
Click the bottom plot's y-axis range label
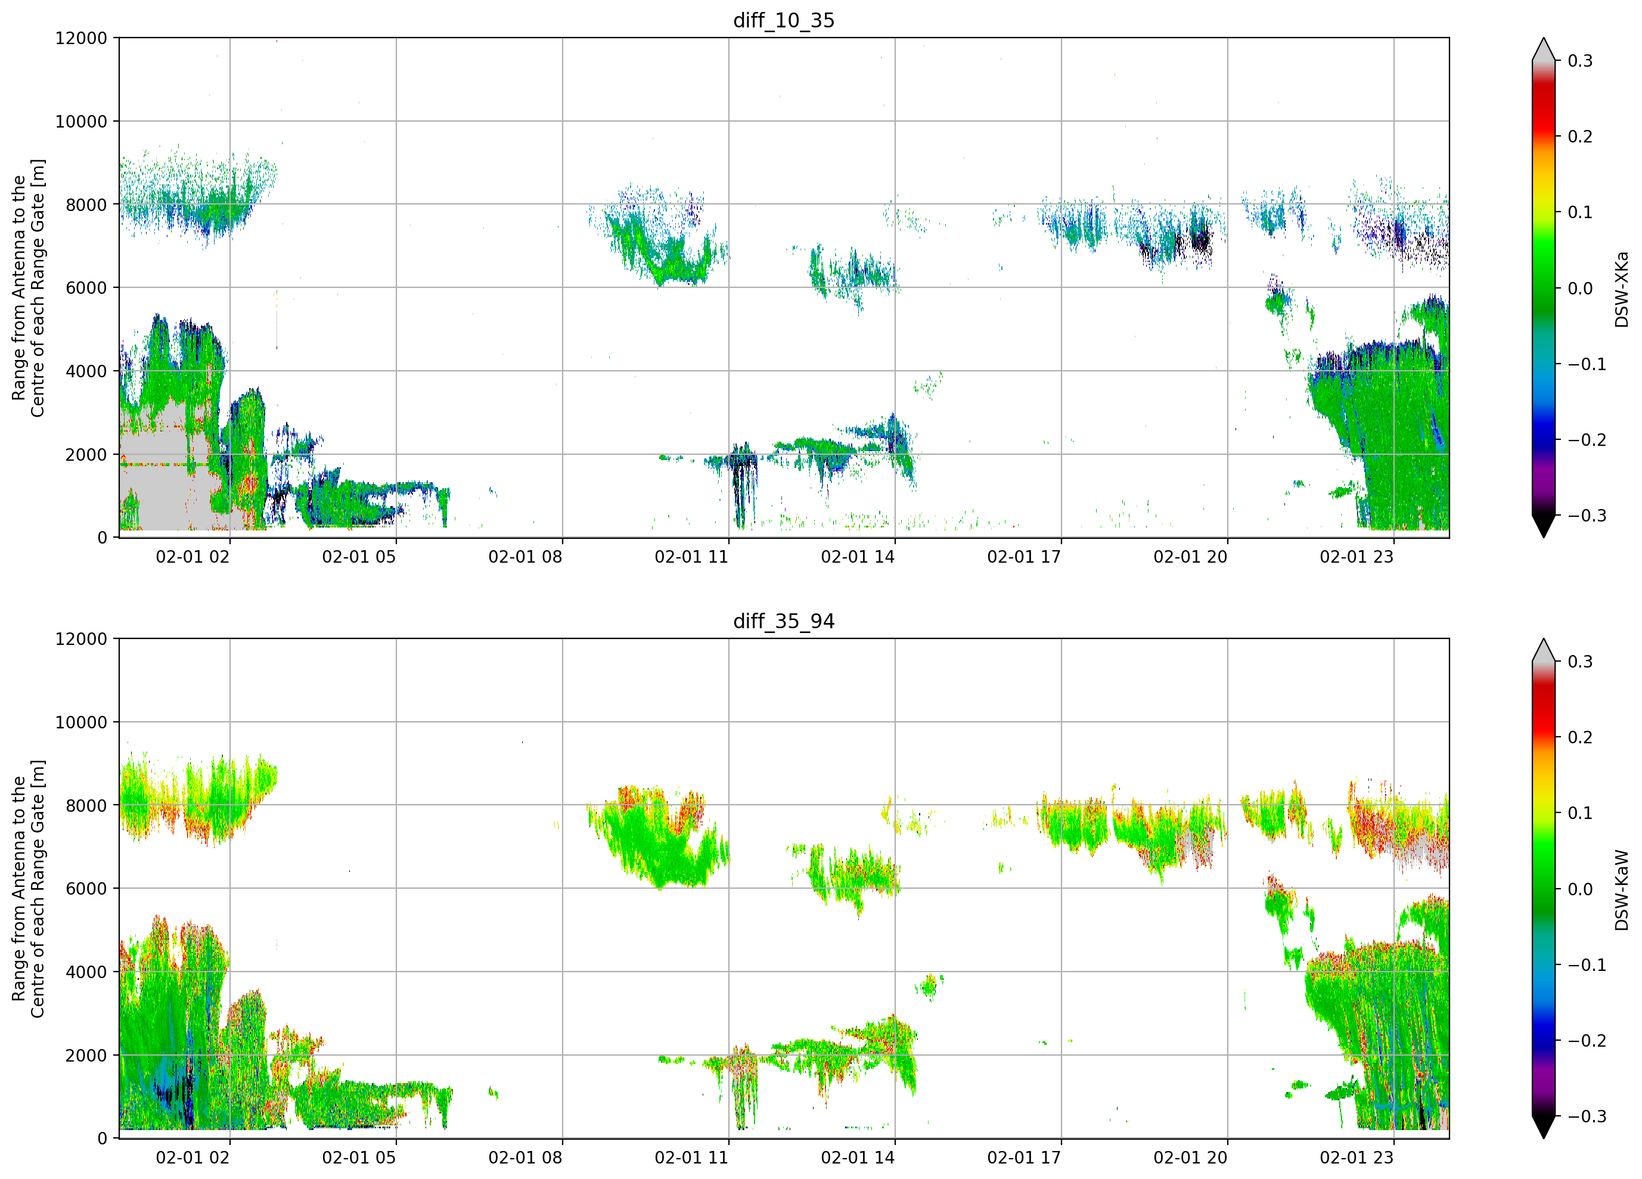(28, 889)
